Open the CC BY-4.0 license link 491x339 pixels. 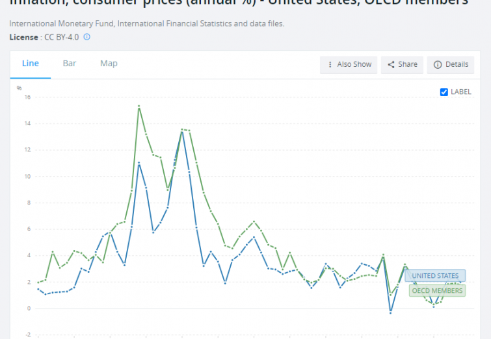coord(60,37)
